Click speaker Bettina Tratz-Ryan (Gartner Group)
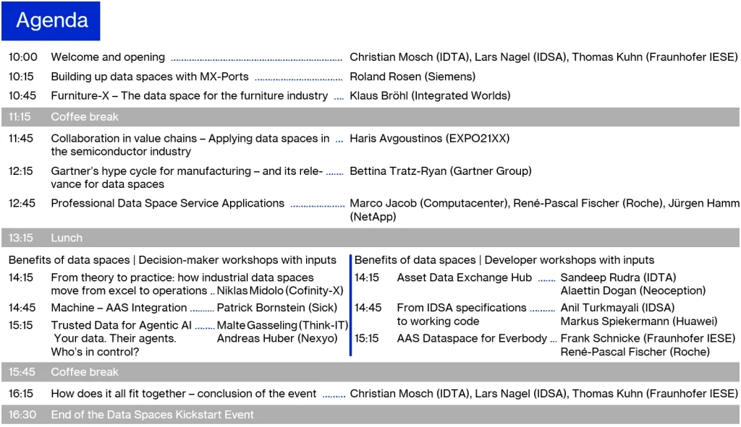This screenshot has height=427, width=741. 440,171
